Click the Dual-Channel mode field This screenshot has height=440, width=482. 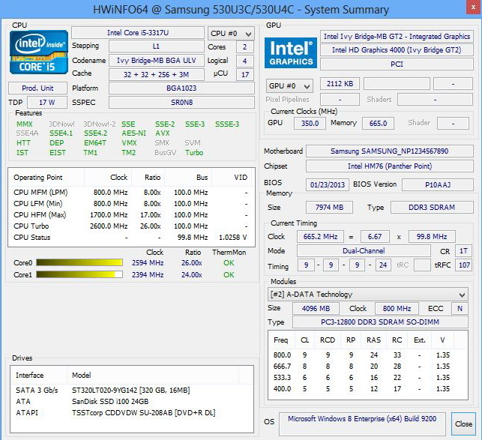364,250
